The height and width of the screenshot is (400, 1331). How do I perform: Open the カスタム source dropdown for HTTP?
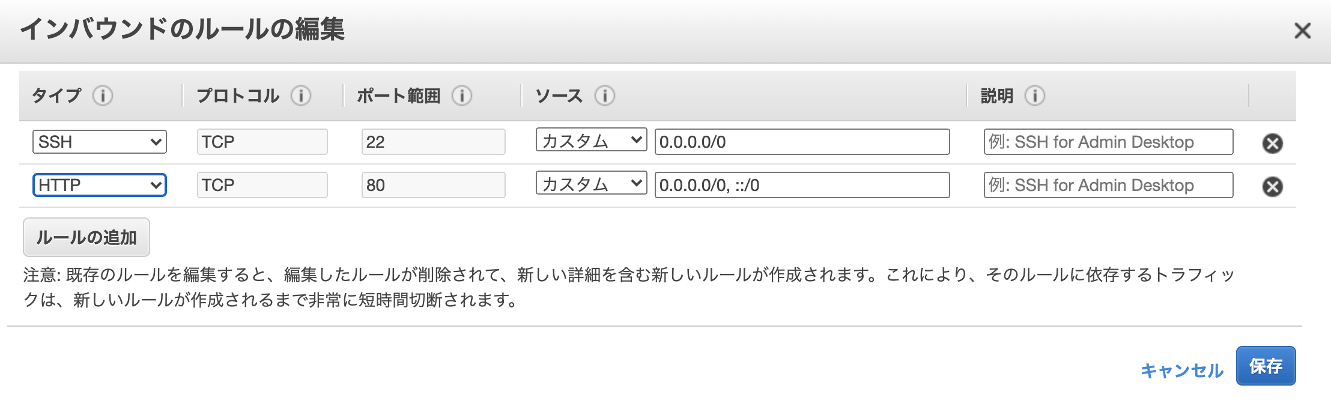pyautogui.click(x=590, y=185)
